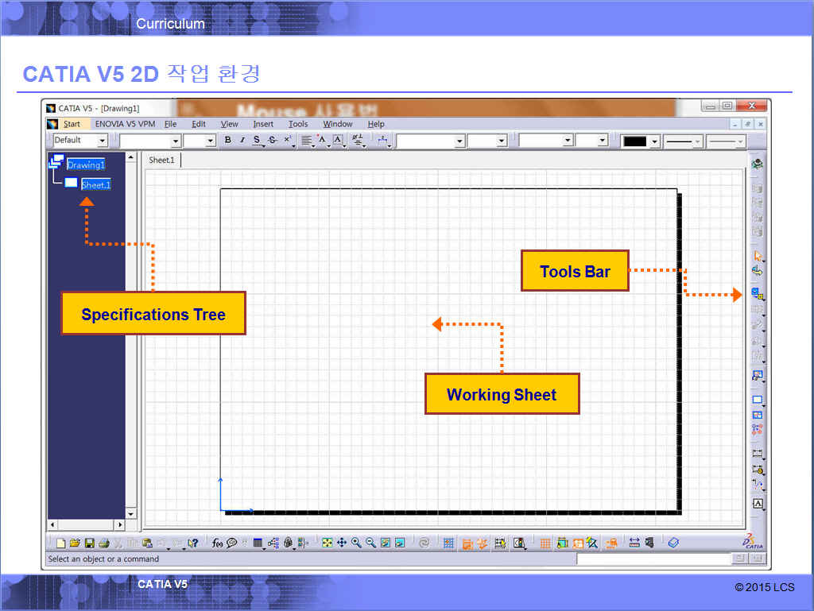Click the Formula f(x) icon
The width and height of the screenshot is (814, 611).
(x=218, y=543)
